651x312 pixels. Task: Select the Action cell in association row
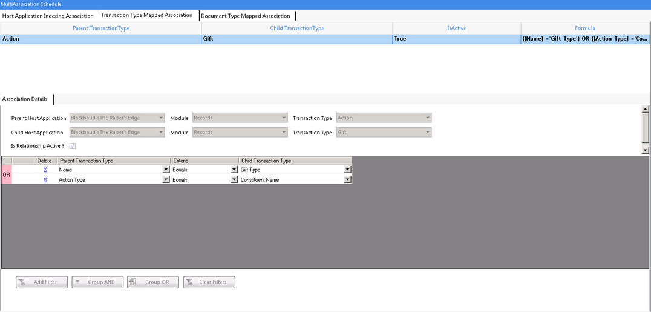pos(101,39)
